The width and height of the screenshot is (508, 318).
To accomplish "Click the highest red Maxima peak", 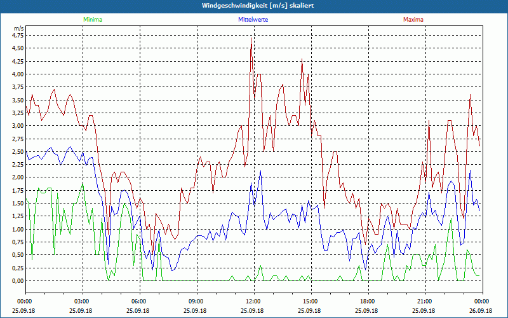I will pyautogui.click(x=251, y=38).
